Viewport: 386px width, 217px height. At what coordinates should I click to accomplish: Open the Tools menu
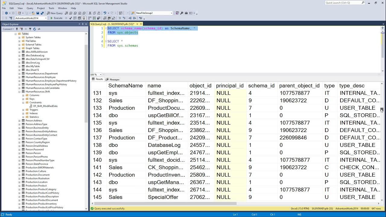click(x=51, y=8)
